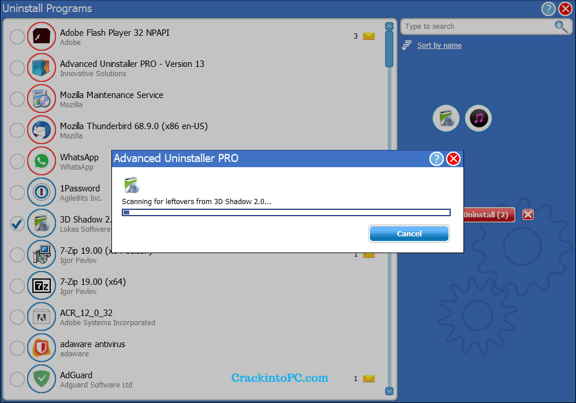The image size is (576, 403).
Task: Click the AdGuard green shield icon
Action: pos(41,379)
